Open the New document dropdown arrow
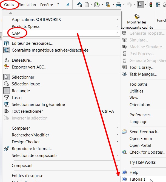The width and height of the screenshot is (166, 182). click(x=92, y=5)
